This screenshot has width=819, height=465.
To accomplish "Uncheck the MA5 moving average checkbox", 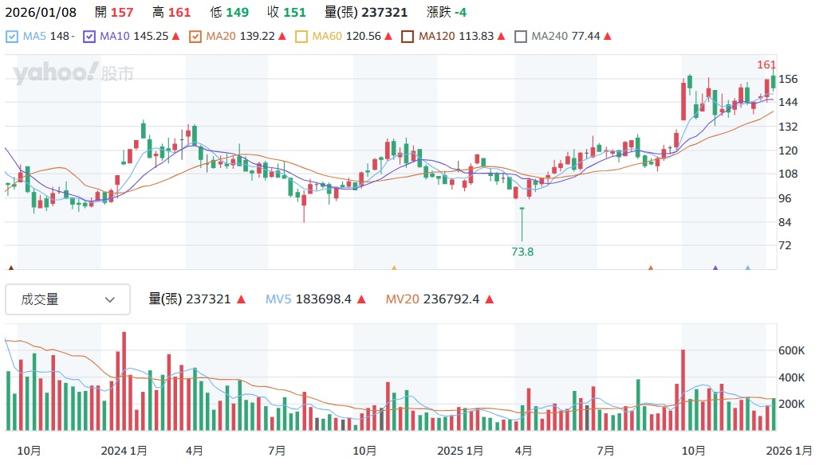I will 11,37.
